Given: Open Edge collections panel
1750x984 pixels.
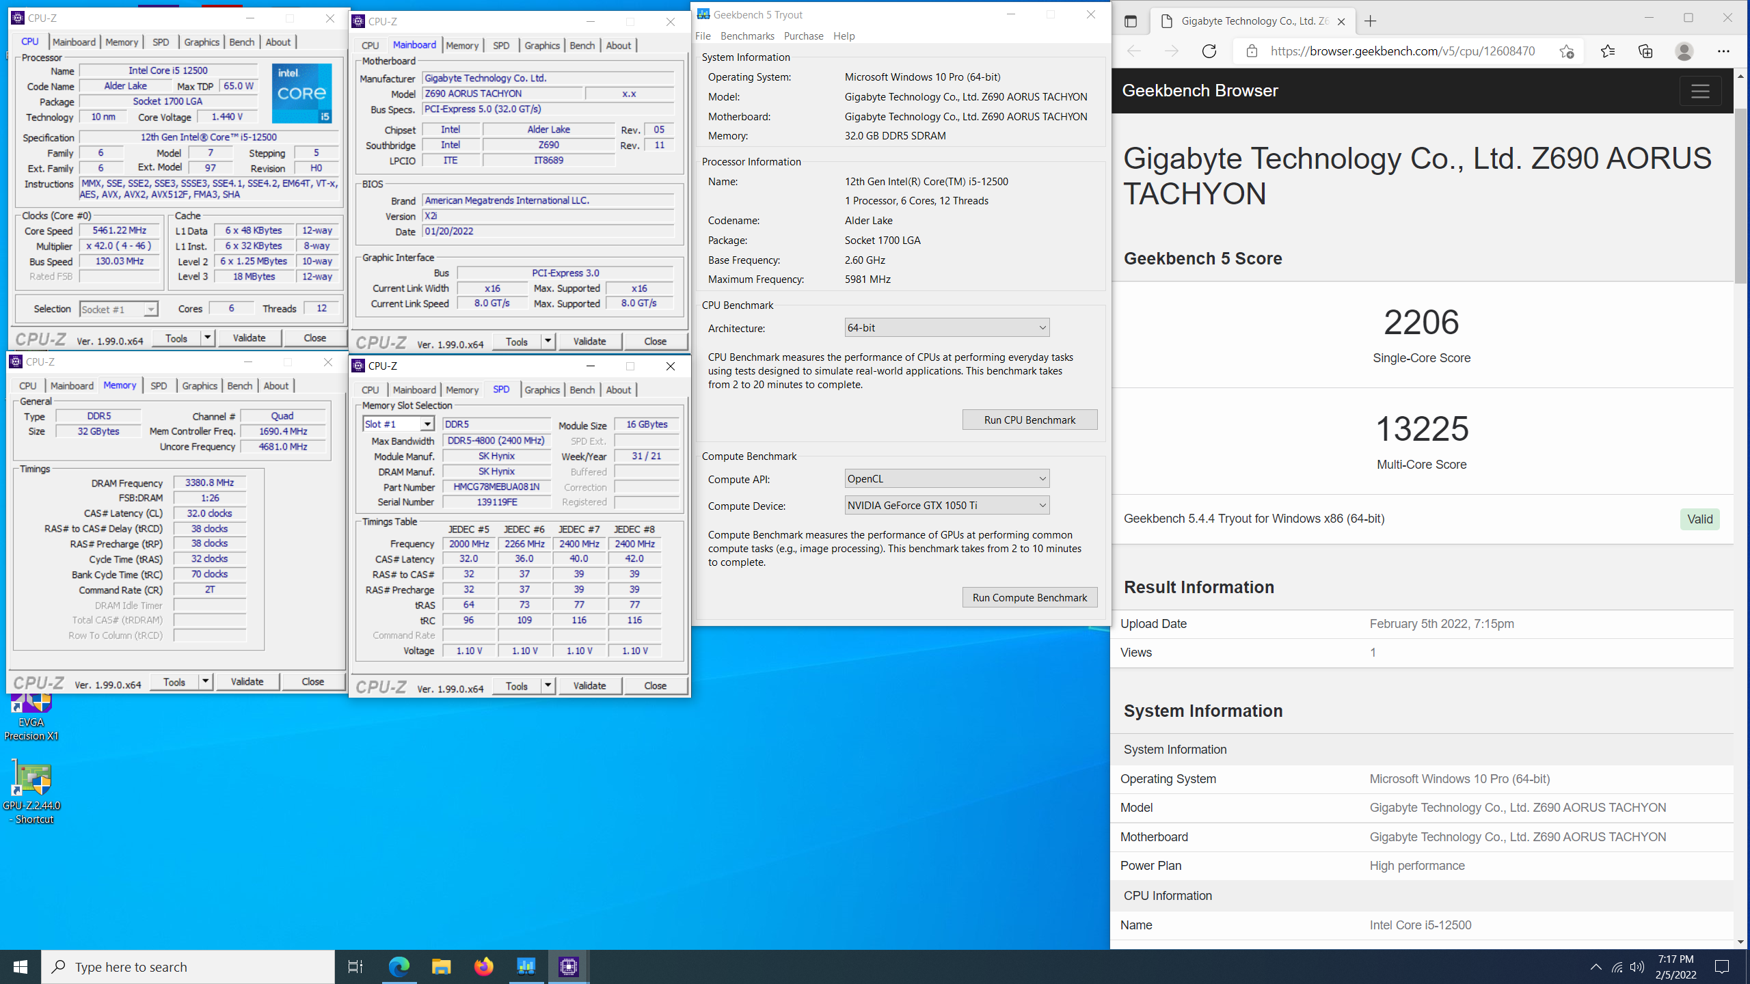Looking at the screenshot, I should click(x=1645, y=51).
